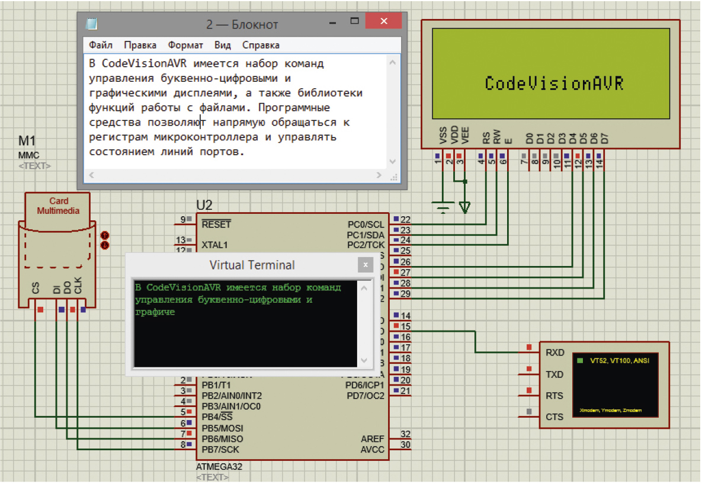Click pin 15 of the ATMEGA32

click(405, 326)
